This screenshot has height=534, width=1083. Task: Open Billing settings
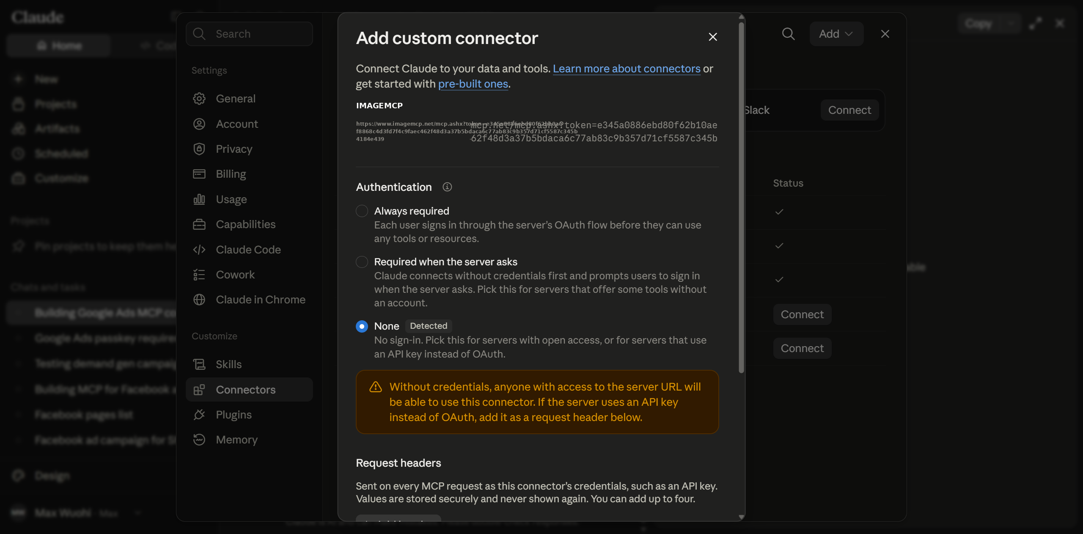(249, 174)
